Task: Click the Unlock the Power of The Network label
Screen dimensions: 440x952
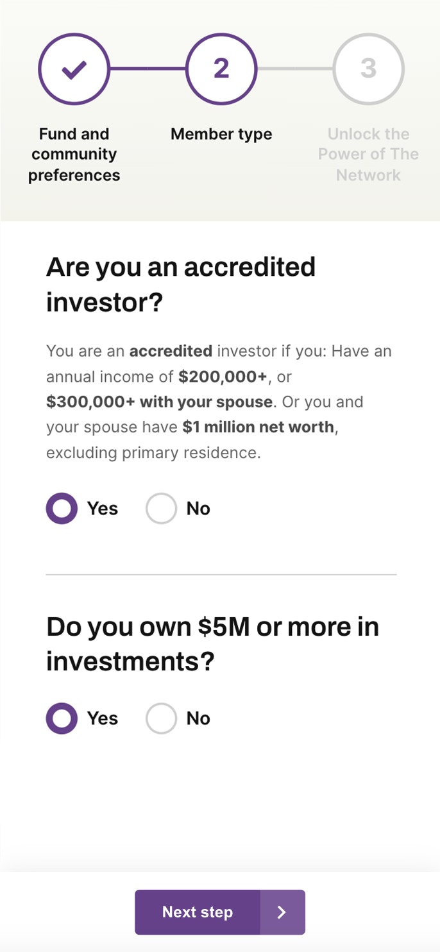Action: [368, 154]
